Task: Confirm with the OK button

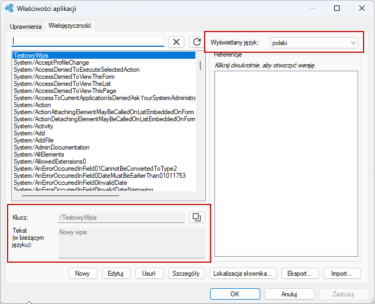Action: [x=235, y=294]
